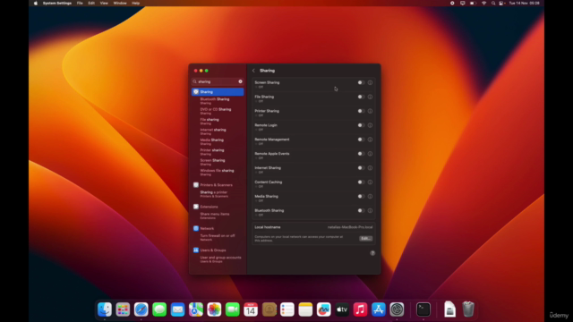Screen dimensions: 573x322
Task: Select Turn firewall on or off result
Action: point(218,237)
